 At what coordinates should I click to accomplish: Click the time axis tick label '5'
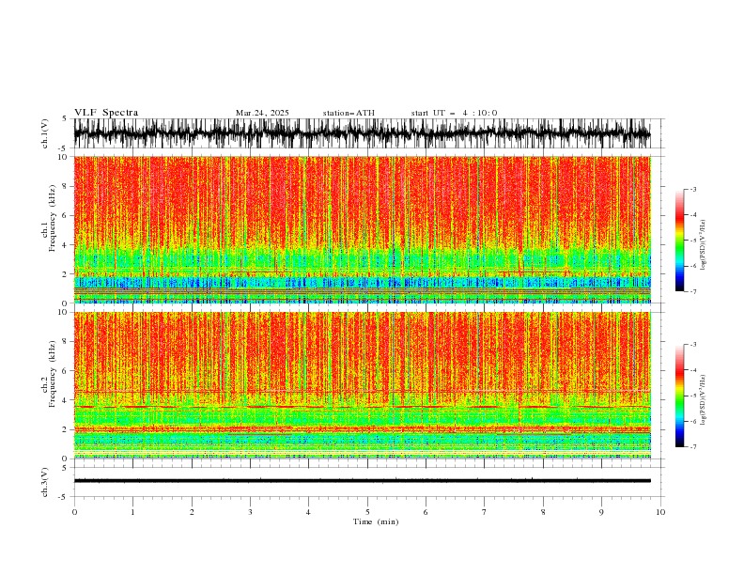tap(367, 512)
